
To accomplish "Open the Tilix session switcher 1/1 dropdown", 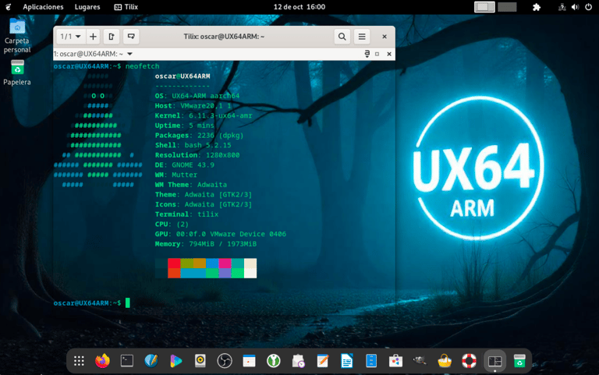I will pyautogui.click(x=70, y=37).
